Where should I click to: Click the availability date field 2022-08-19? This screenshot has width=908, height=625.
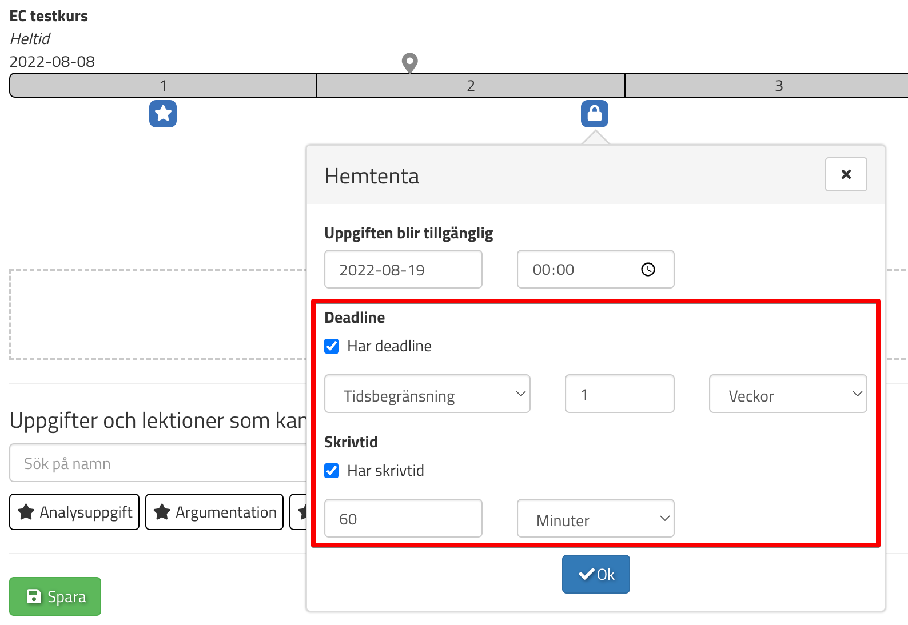coord(403,270)
